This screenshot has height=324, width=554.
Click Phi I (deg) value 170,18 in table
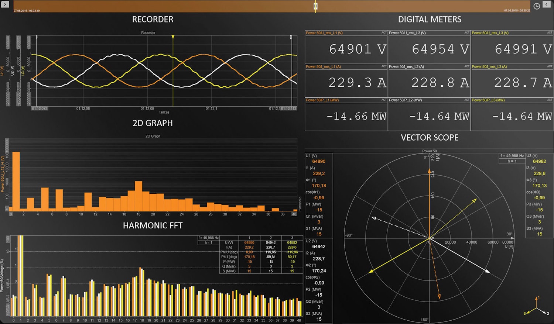tap(249, 257)
